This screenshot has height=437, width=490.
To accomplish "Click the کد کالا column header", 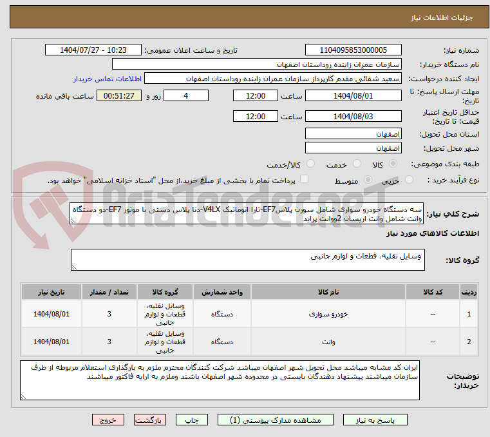I will pos(433,292).
